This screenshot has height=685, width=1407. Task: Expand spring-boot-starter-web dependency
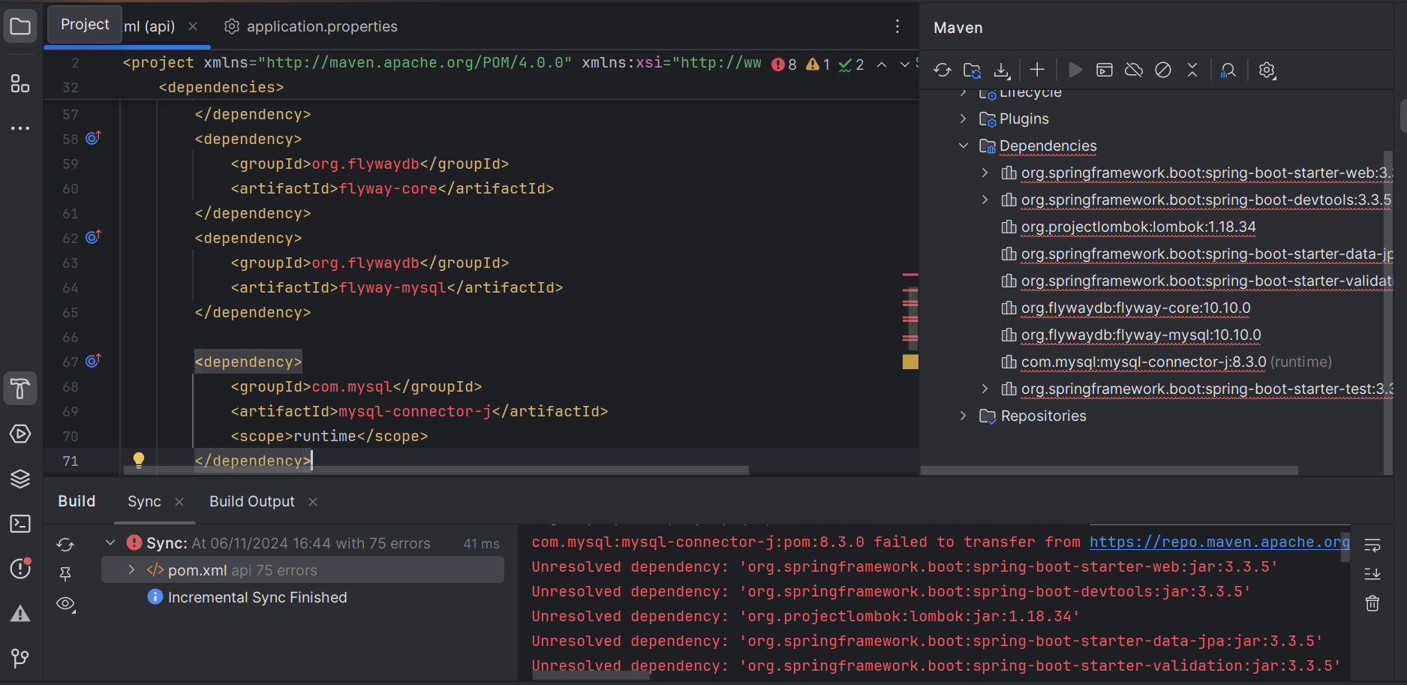pos(985,173)
